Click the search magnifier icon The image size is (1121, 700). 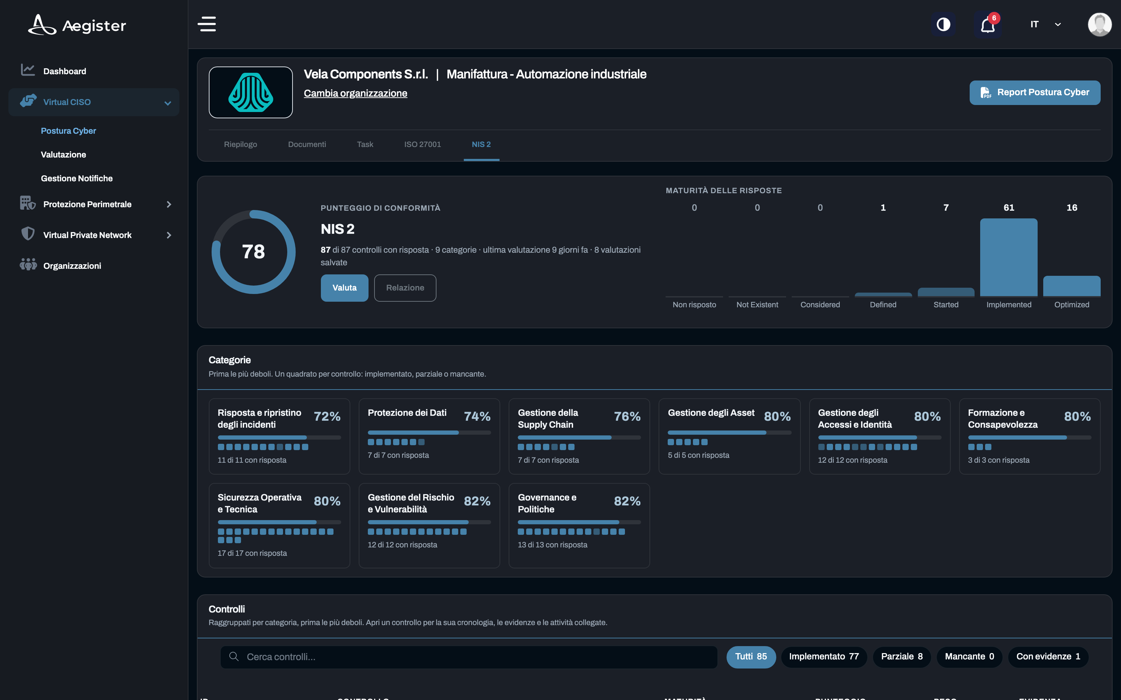pos(234,657)
